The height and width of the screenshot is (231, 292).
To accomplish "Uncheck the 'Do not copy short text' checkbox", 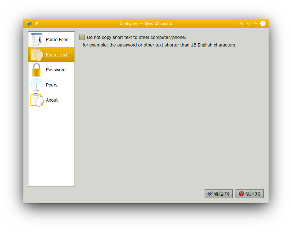I will [82, 37].
